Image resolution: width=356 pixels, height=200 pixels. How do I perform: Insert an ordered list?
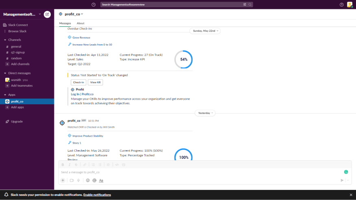tap(93, 165)
